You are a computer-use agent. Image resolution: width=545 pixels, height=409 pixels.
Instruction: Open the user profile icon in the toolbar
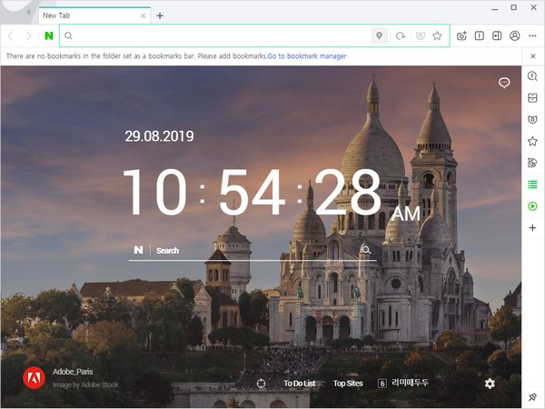(x=515, y=35)
